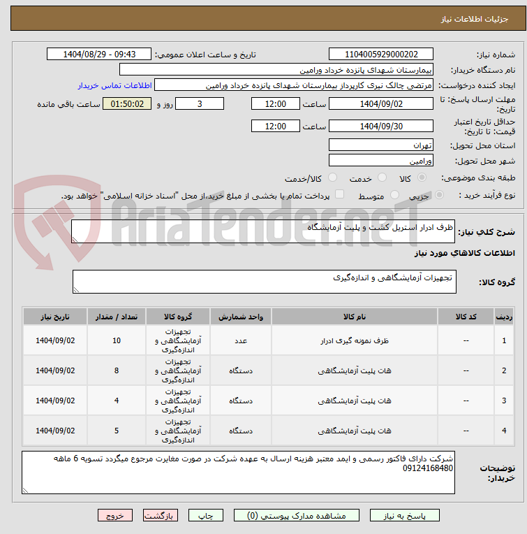Click the گروه کالا text area

point(264,282)
